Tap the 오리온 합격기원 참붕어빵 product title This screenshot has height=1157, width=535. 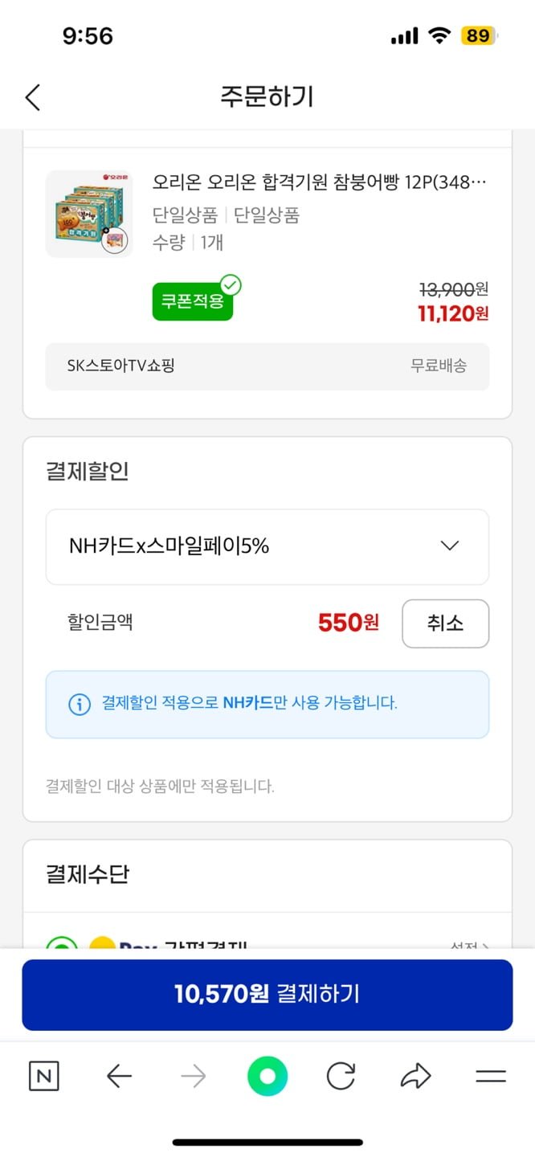pyautogui.click(x=320, y=182)
